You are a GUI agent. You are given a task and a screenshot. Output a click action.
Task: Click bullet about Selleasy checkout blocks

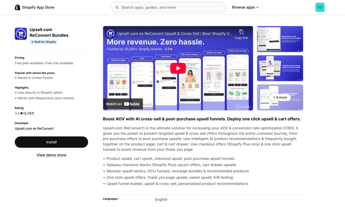171,165
